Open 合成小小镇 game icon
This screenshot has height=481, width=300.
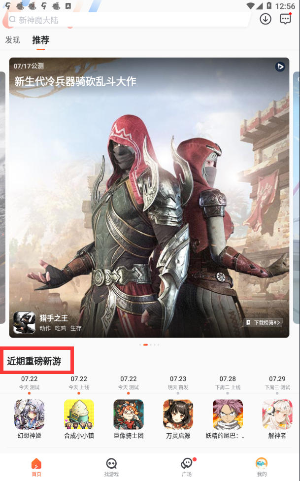(79, 414)
